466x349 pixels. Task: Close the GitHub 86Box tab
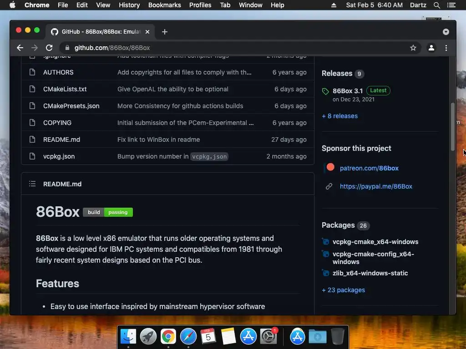[x=147, y=32]
